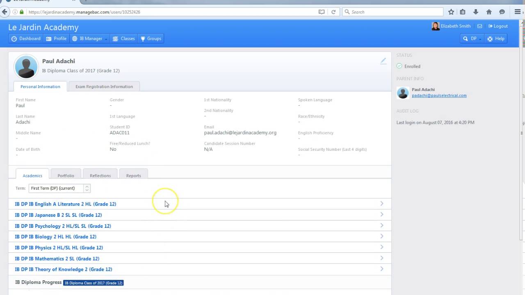Switch to the Reflections tab

click(x=100, y=175)
